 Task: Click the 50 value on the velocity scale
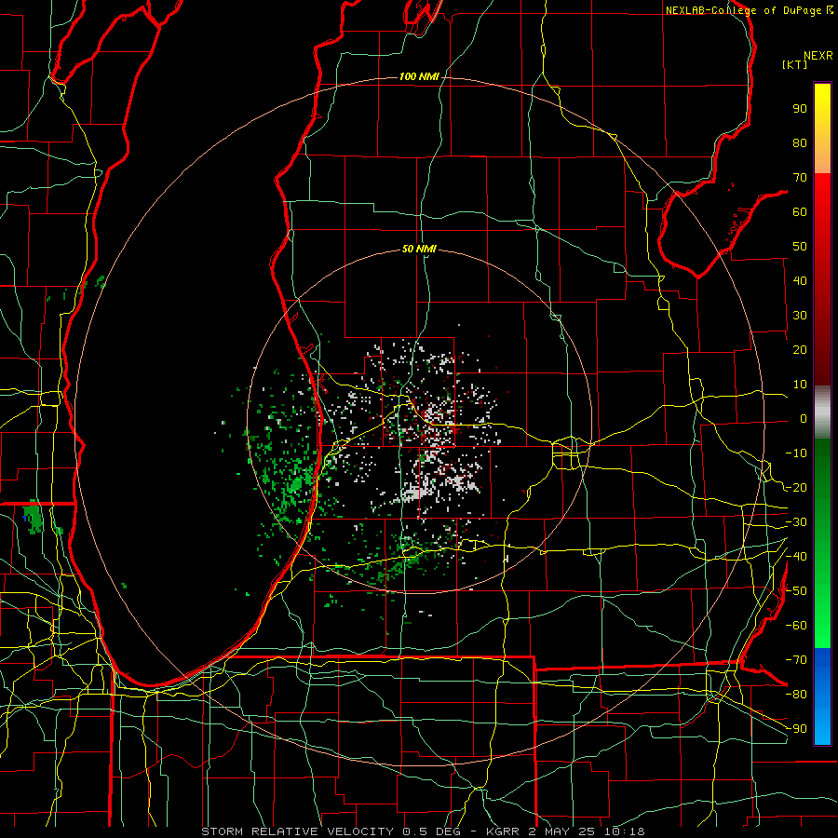coord(800,247)
